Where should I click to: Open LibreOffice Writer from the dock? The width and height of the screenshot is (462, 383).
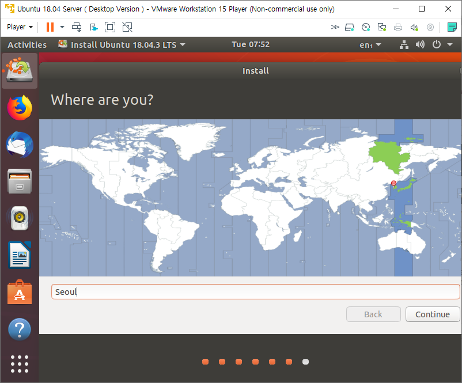point(20,255)
